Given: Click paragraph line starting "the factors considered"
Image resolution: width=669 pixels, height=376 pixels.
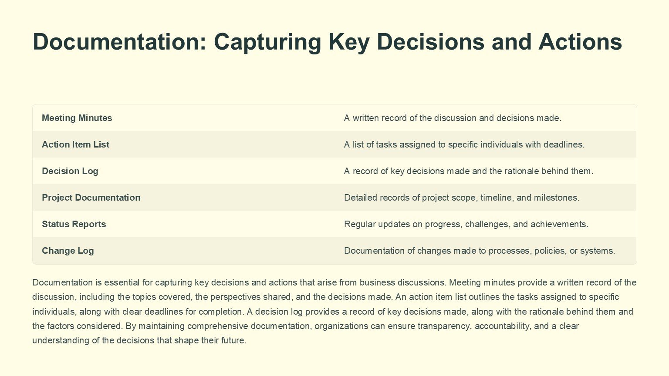Looking at the screenshot, I should click(x=305, y=326).
